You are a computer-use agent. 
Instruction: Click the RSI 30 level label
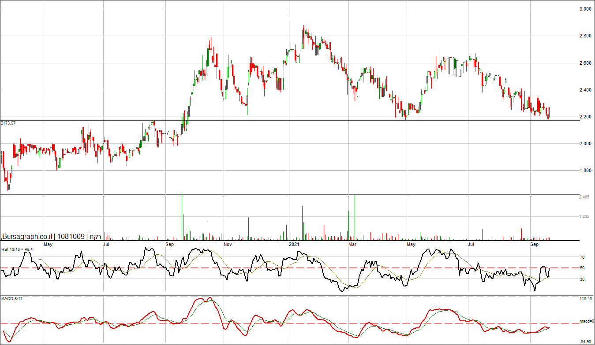(582, 279)
